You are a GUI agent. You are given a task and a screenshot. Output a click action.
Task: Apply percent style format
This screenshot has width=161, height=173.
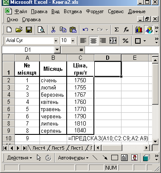click(125, 41)
